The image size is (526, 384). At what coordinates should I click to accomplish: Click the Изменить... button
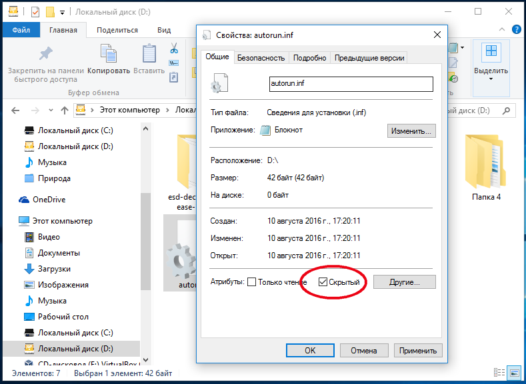point(411,130)
